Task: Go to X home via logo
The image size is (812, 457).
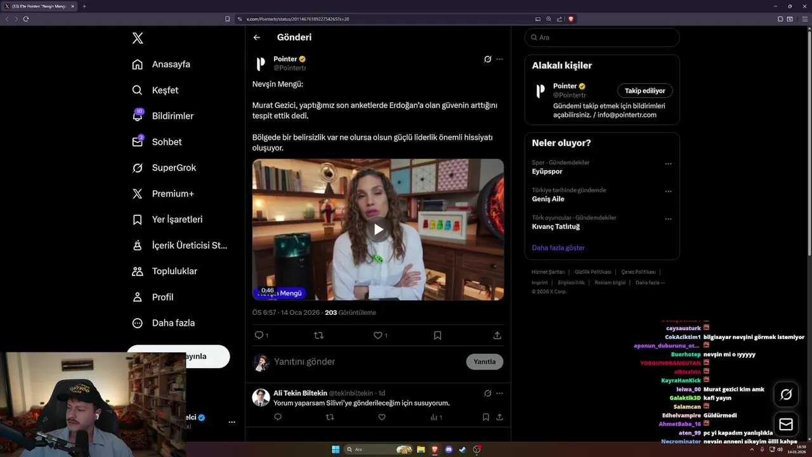Action: [x=138, y=38]
